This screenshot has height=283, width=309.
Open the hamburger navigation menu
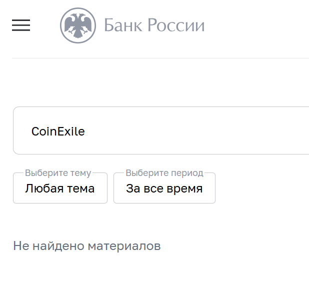coord(21,25)
